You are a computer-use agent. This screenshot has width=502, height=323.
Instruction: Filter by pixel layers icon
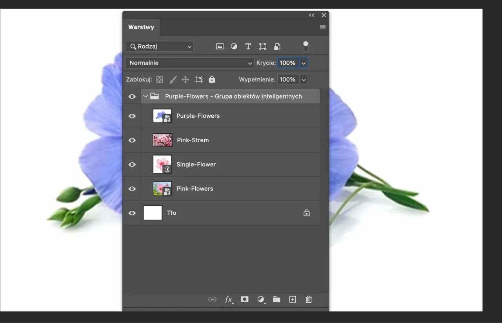pos(220,47)
